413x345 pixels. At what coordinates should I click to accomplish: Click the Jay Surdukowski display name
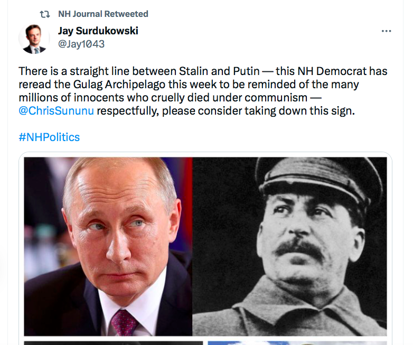[x=98, y=31]
